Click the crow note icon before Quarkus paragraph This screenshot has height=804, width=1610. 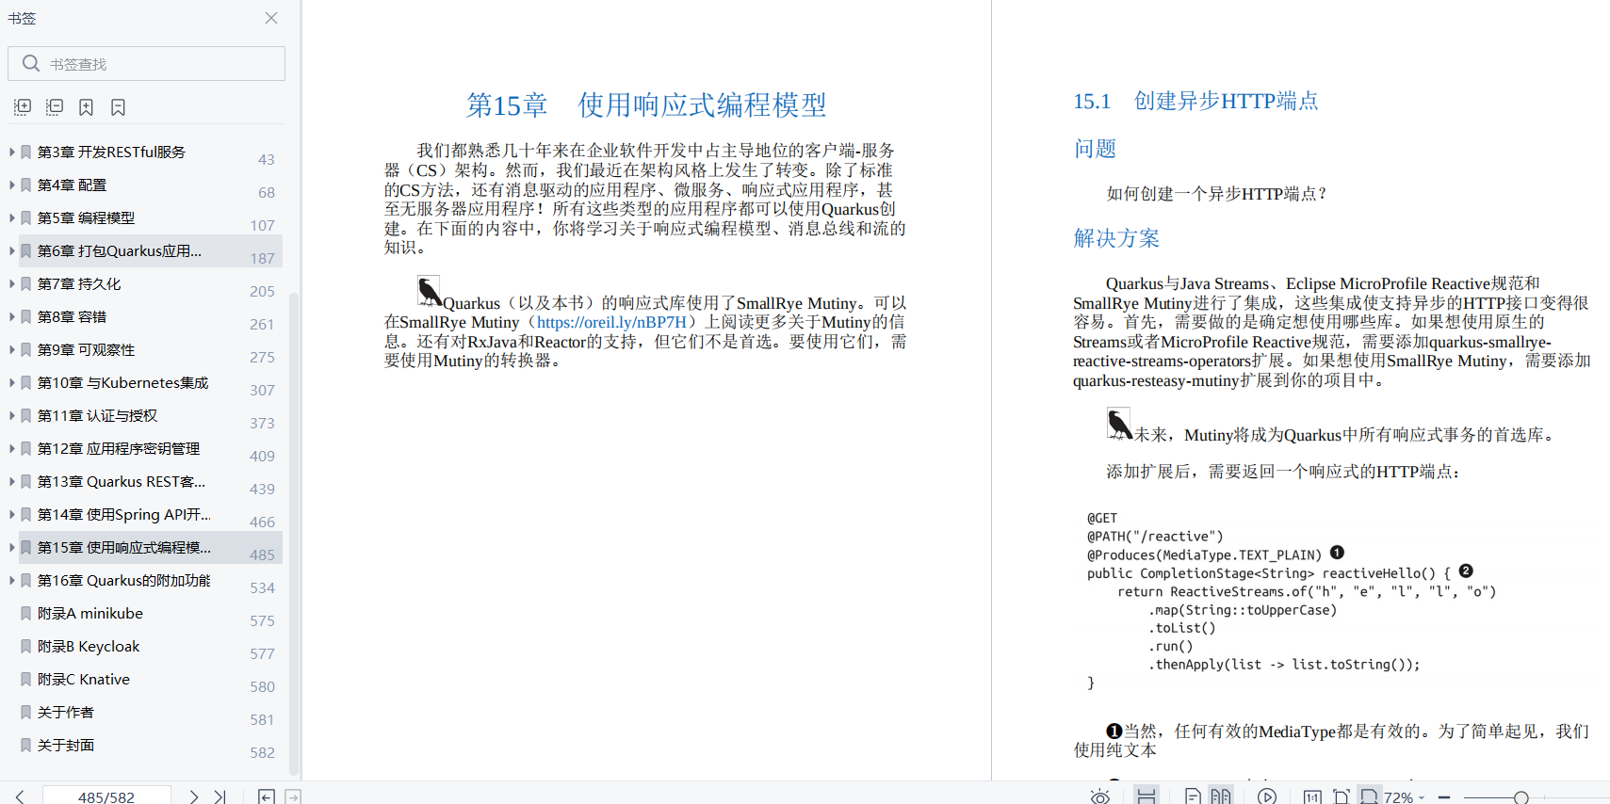coord(430,292)
